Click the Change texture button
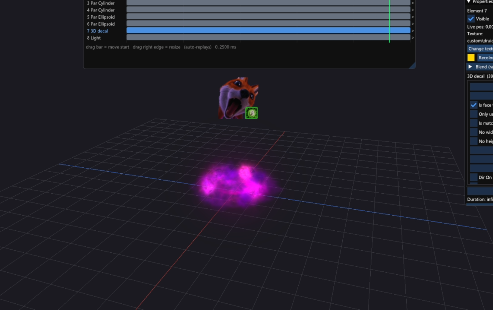Screen dimensions: 493x310 coord(480,48)
